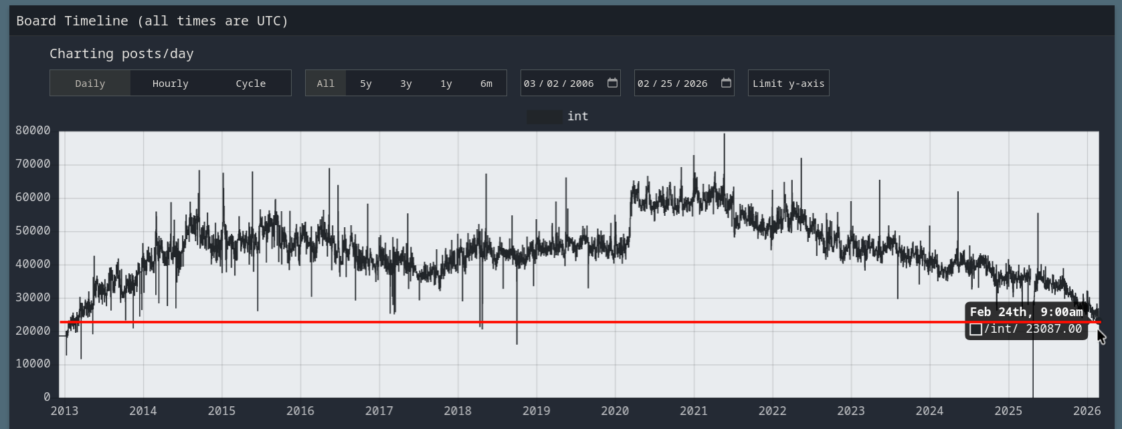This screenshot has height=429, width=1122.
Task: Click the start date field 03/02/2006
Action: [571, 83]
